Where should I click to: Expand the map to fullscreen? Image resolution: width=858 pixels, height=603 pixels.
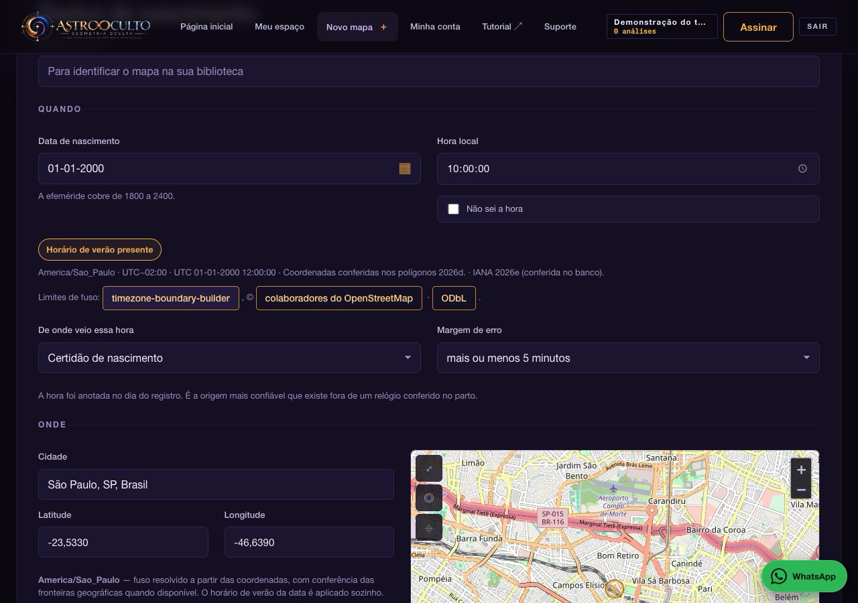click(x=429, y=468)
